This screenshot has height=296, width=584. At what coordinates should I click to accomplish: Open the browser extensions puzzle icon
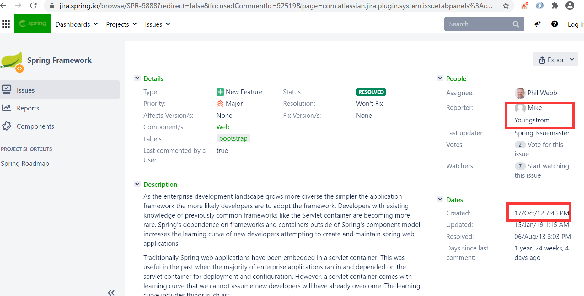tap(555, 6)
